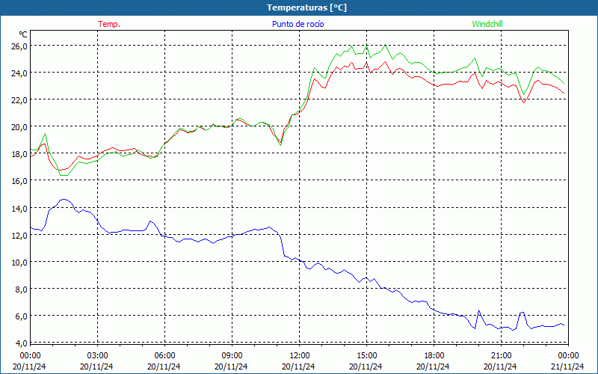598x374 pixels.
Task: Click the 16,0 y-axis value
Action: point(19,181)
